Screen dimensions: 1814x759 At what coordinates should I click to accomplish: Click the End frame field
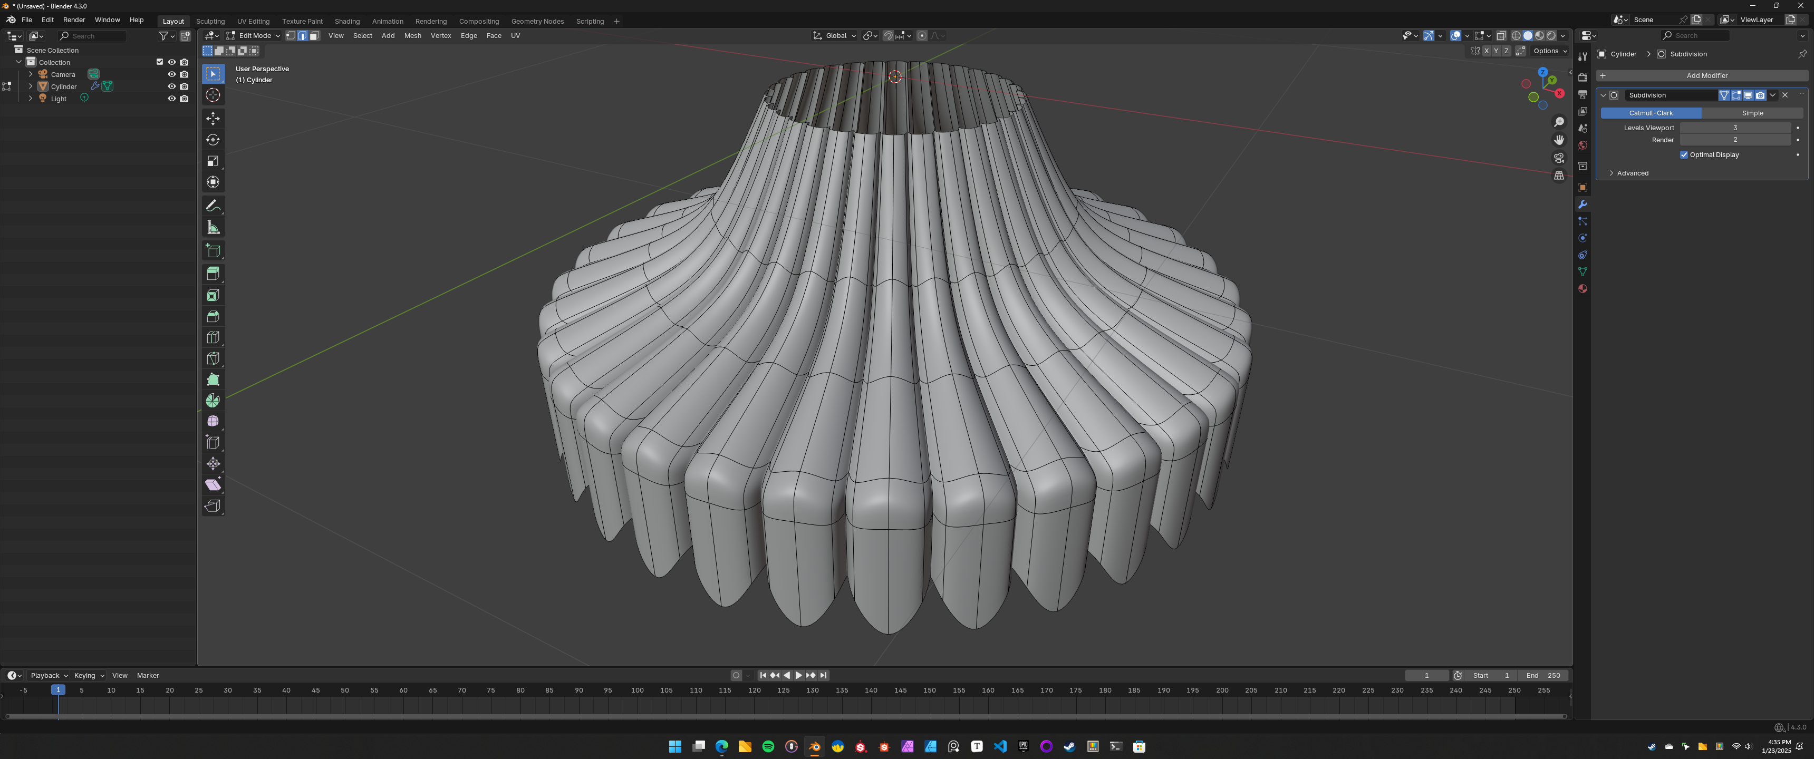click(1542, 675)
